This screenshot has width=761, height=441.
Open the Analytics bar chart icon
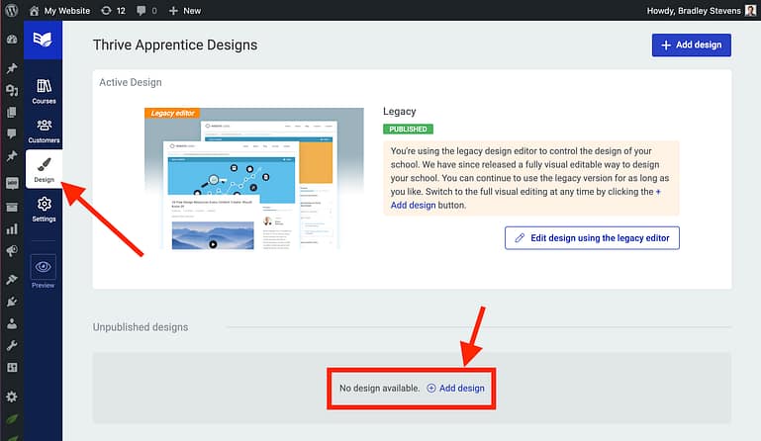pyautogui.click(x=12, y=229)
